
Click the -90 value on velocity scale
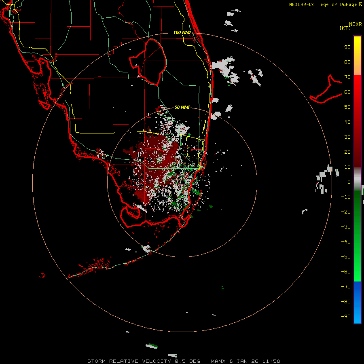tap(346, 317)
